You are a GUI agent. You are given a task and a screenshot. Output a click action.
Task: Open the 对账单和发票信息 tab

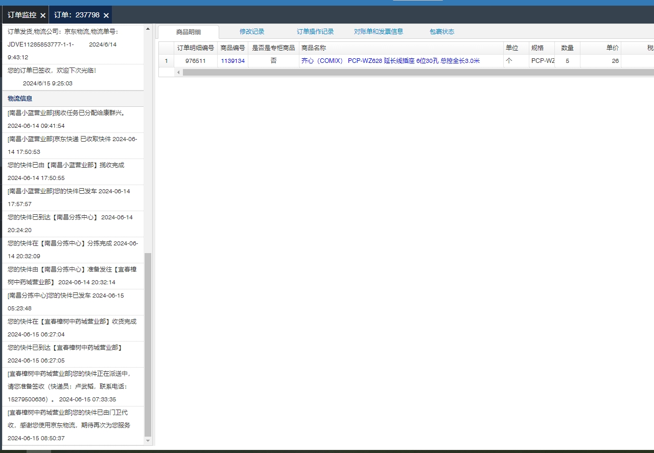(x=379, y=32)
